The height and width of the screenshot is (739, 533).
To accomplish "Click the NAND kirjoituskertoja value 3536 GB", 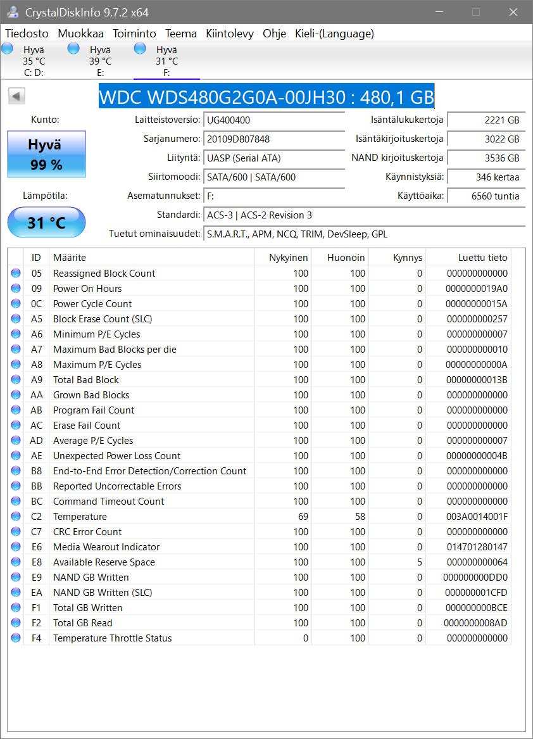I will click(x=486, y=158).
